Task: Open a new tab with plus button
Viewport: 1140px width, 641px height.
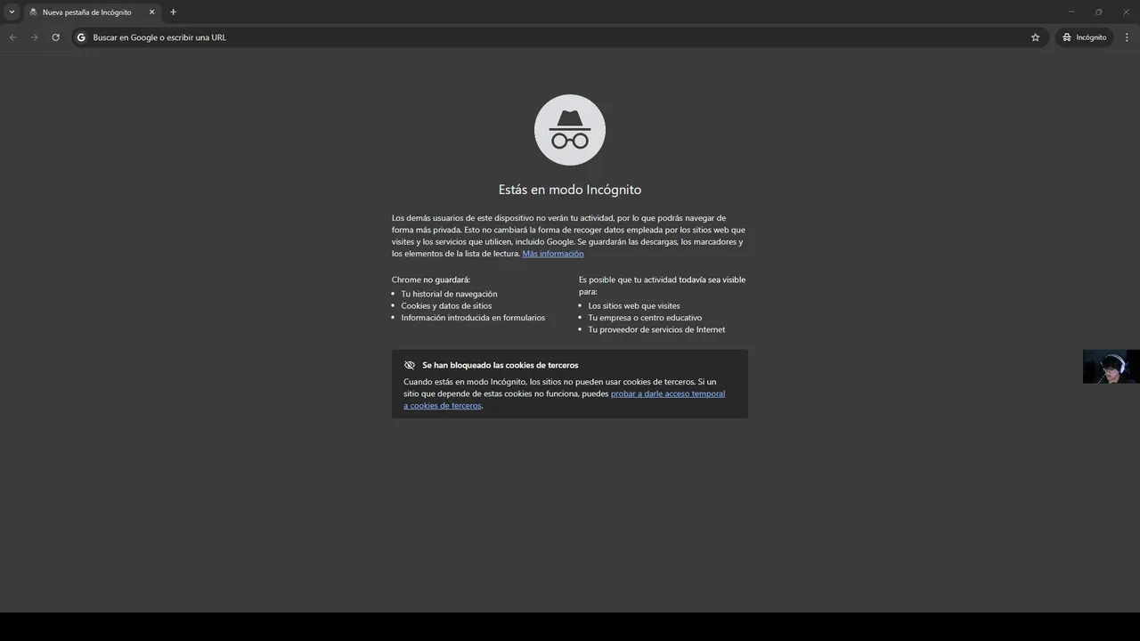Action: pyautogui.click(x=173, y=12)
